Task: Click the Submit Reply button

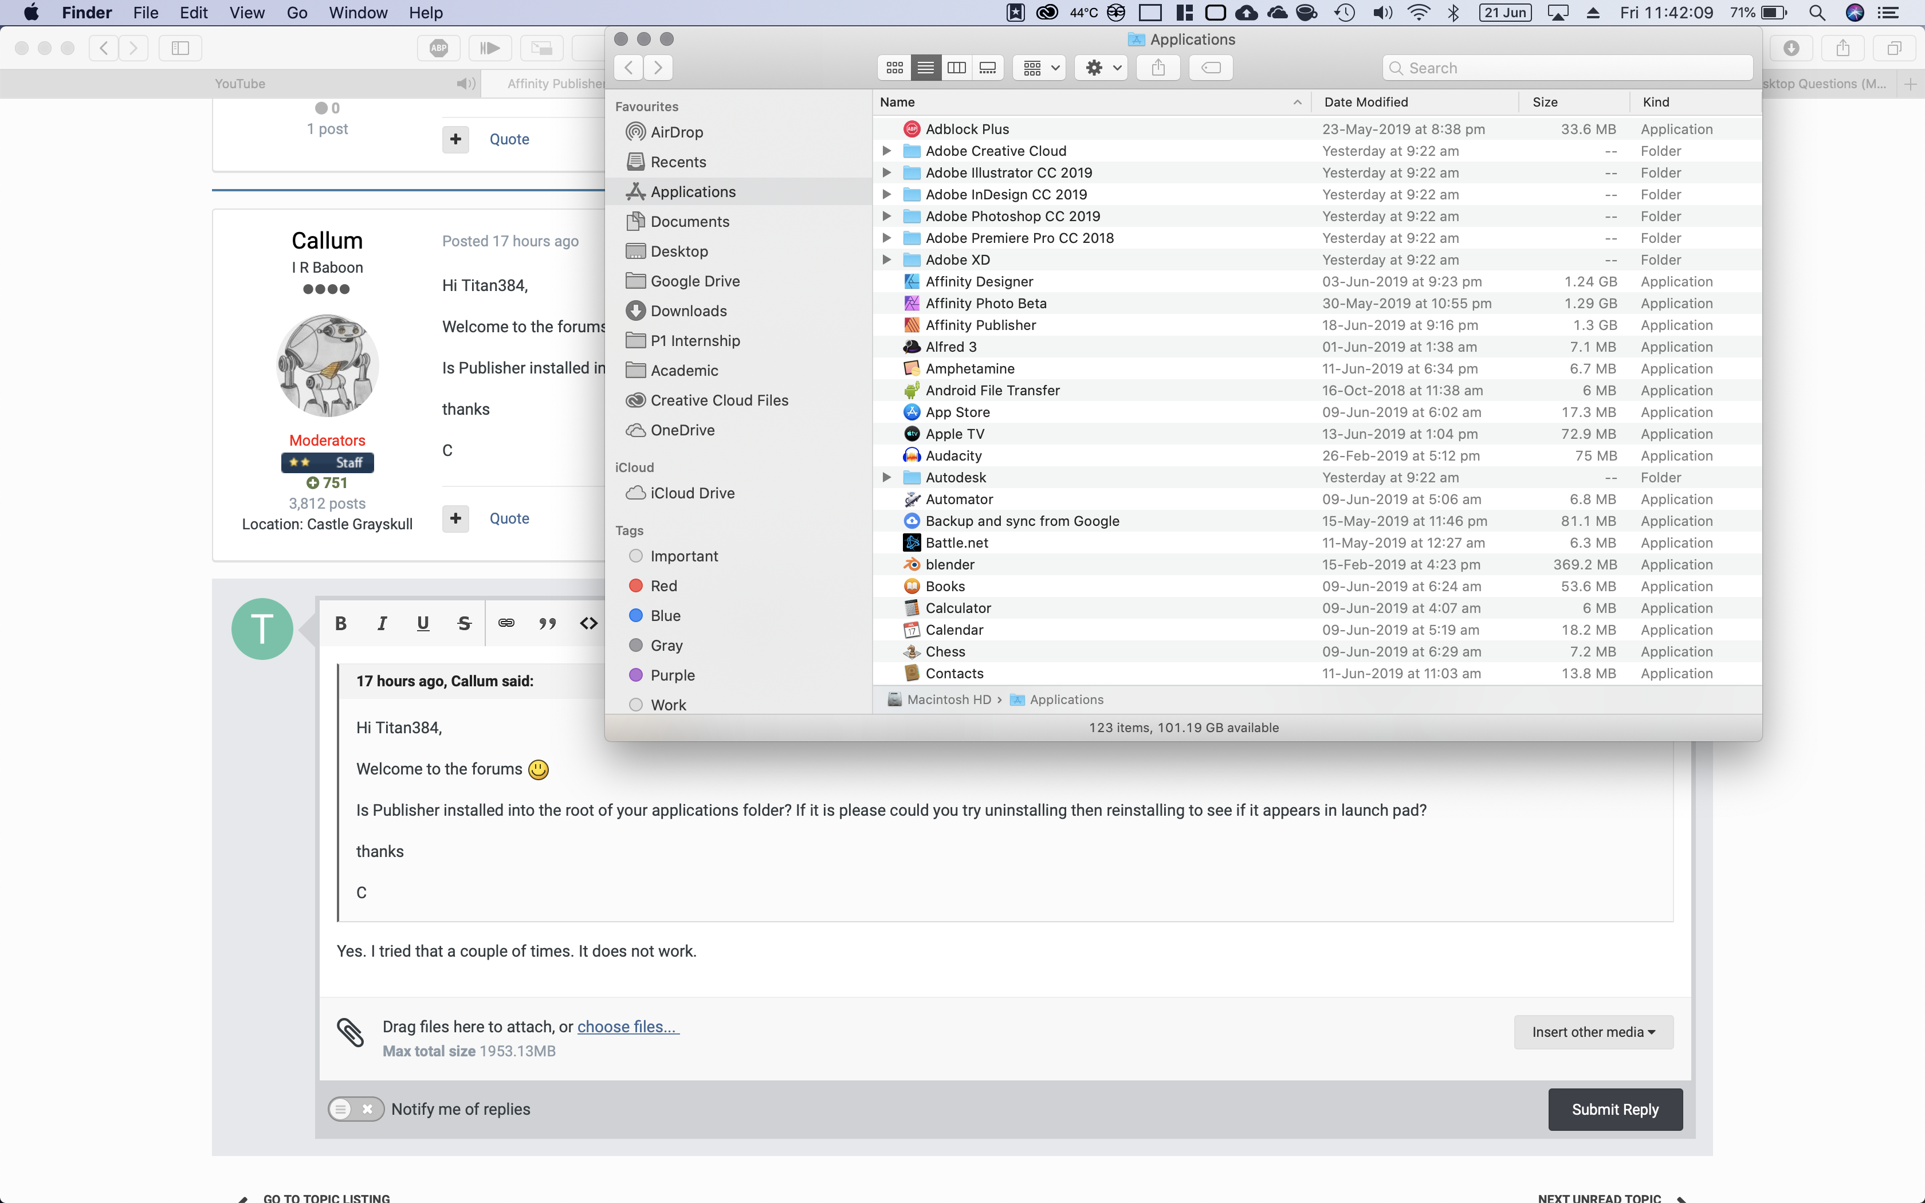Action: (1615, 1109)
